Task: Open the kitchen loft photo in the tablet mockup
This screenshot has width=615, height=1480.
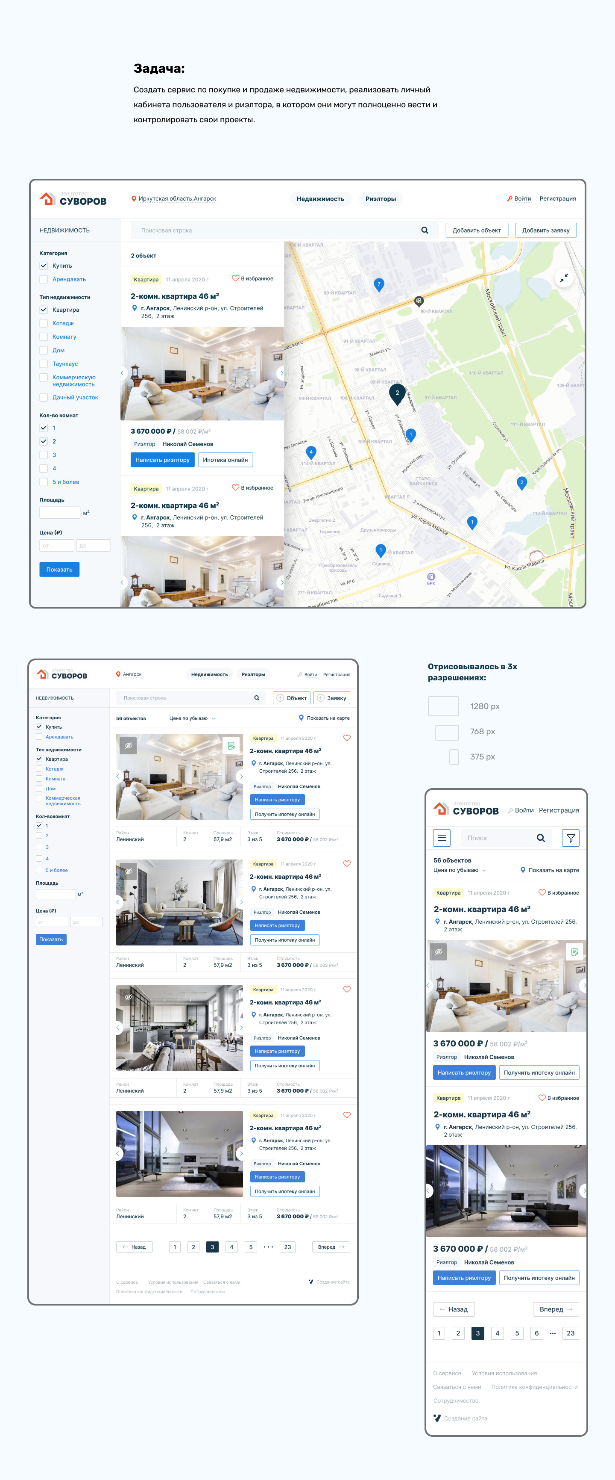Action: pyautogui.click(x=179, y=1028)
